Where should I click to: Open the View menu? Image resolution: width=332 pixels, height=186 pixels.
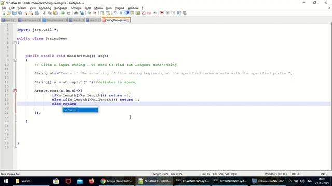(x=32, y=8)
